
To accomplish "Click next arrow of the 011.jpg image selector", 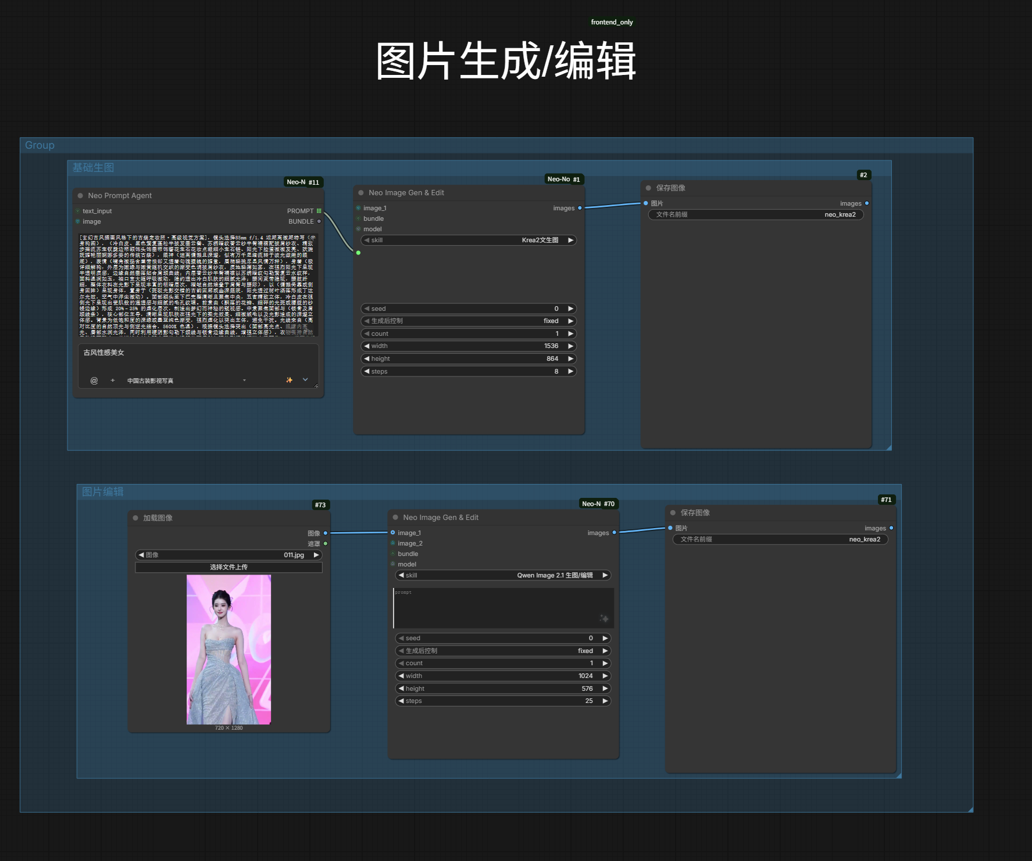I will click(316, 555).
